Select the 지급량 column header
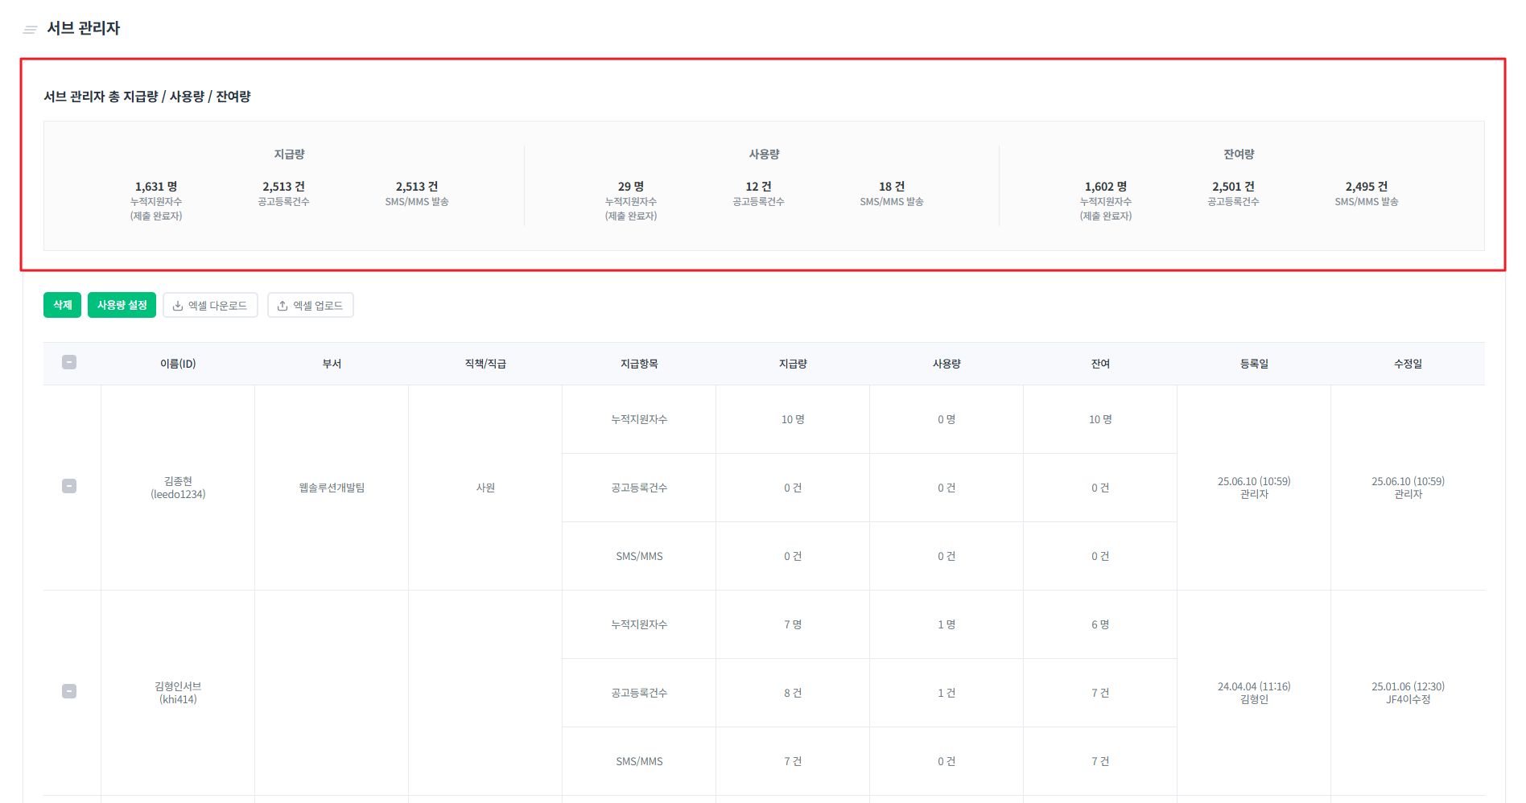 coord(793,364)
